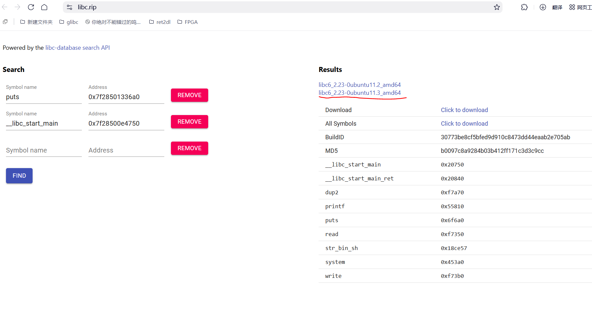Focus the empty Symbol name field
The width and height of the screenshot is (592, 311).
coord(44,150)
